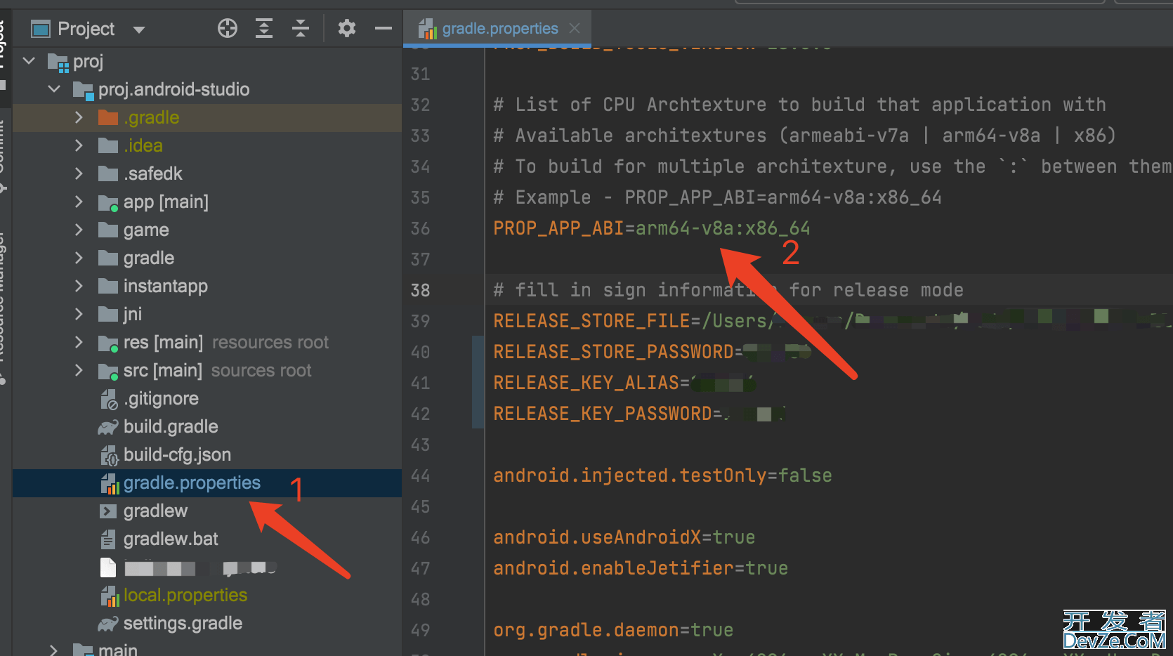
Task: Expand the app [main] module
Action: tap(79, 202)
